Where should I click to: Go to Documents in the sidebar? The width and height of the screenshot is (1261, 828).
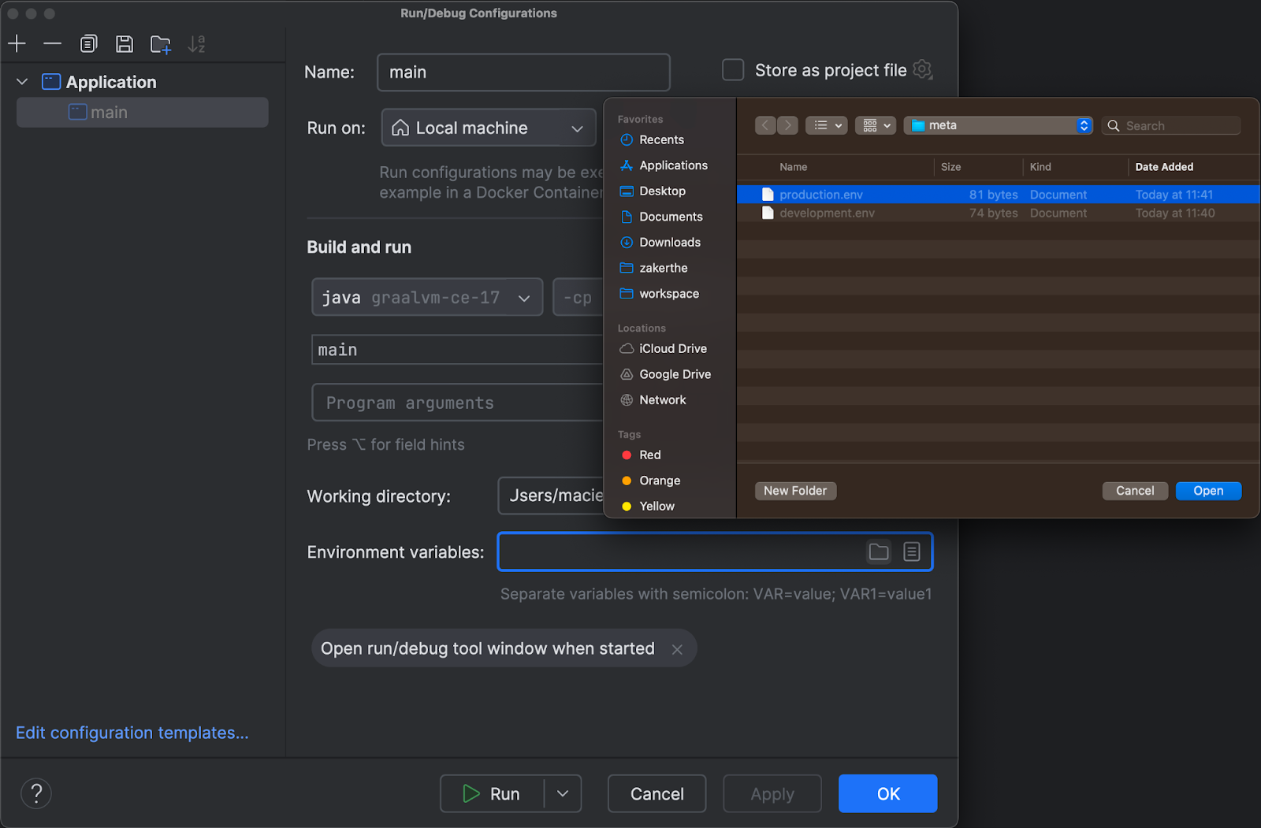click(x=662, y=217)
